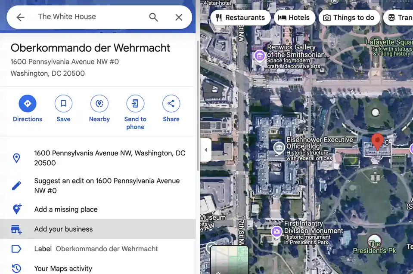Edit the Label Oberkommando der Wehrmacht
413x274 pixels.
tap(98, 249)
